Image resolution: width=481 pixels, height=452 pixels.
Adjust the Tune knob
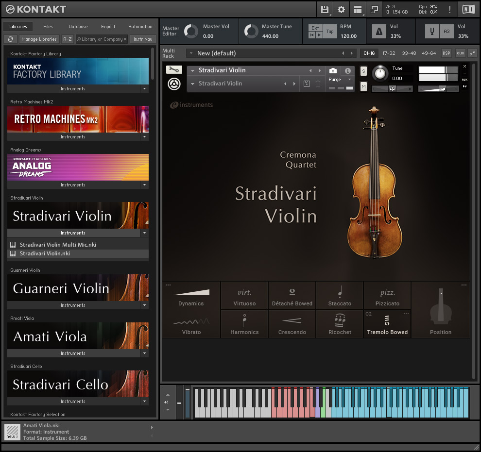tap(380, 73)
